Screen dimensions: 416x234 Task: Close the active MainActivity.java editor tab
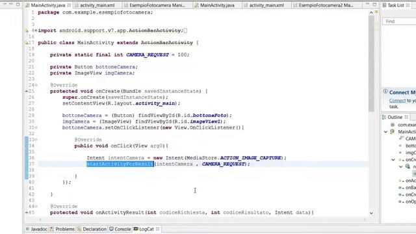point(69,5)
